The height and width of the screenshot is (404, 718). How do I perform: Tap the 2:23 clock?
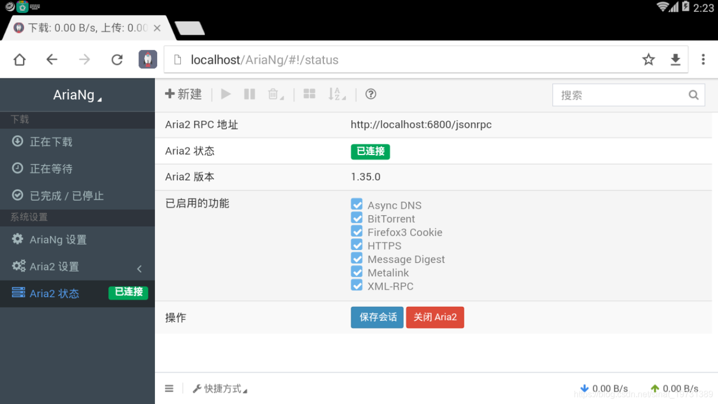[x=704, y=8]
